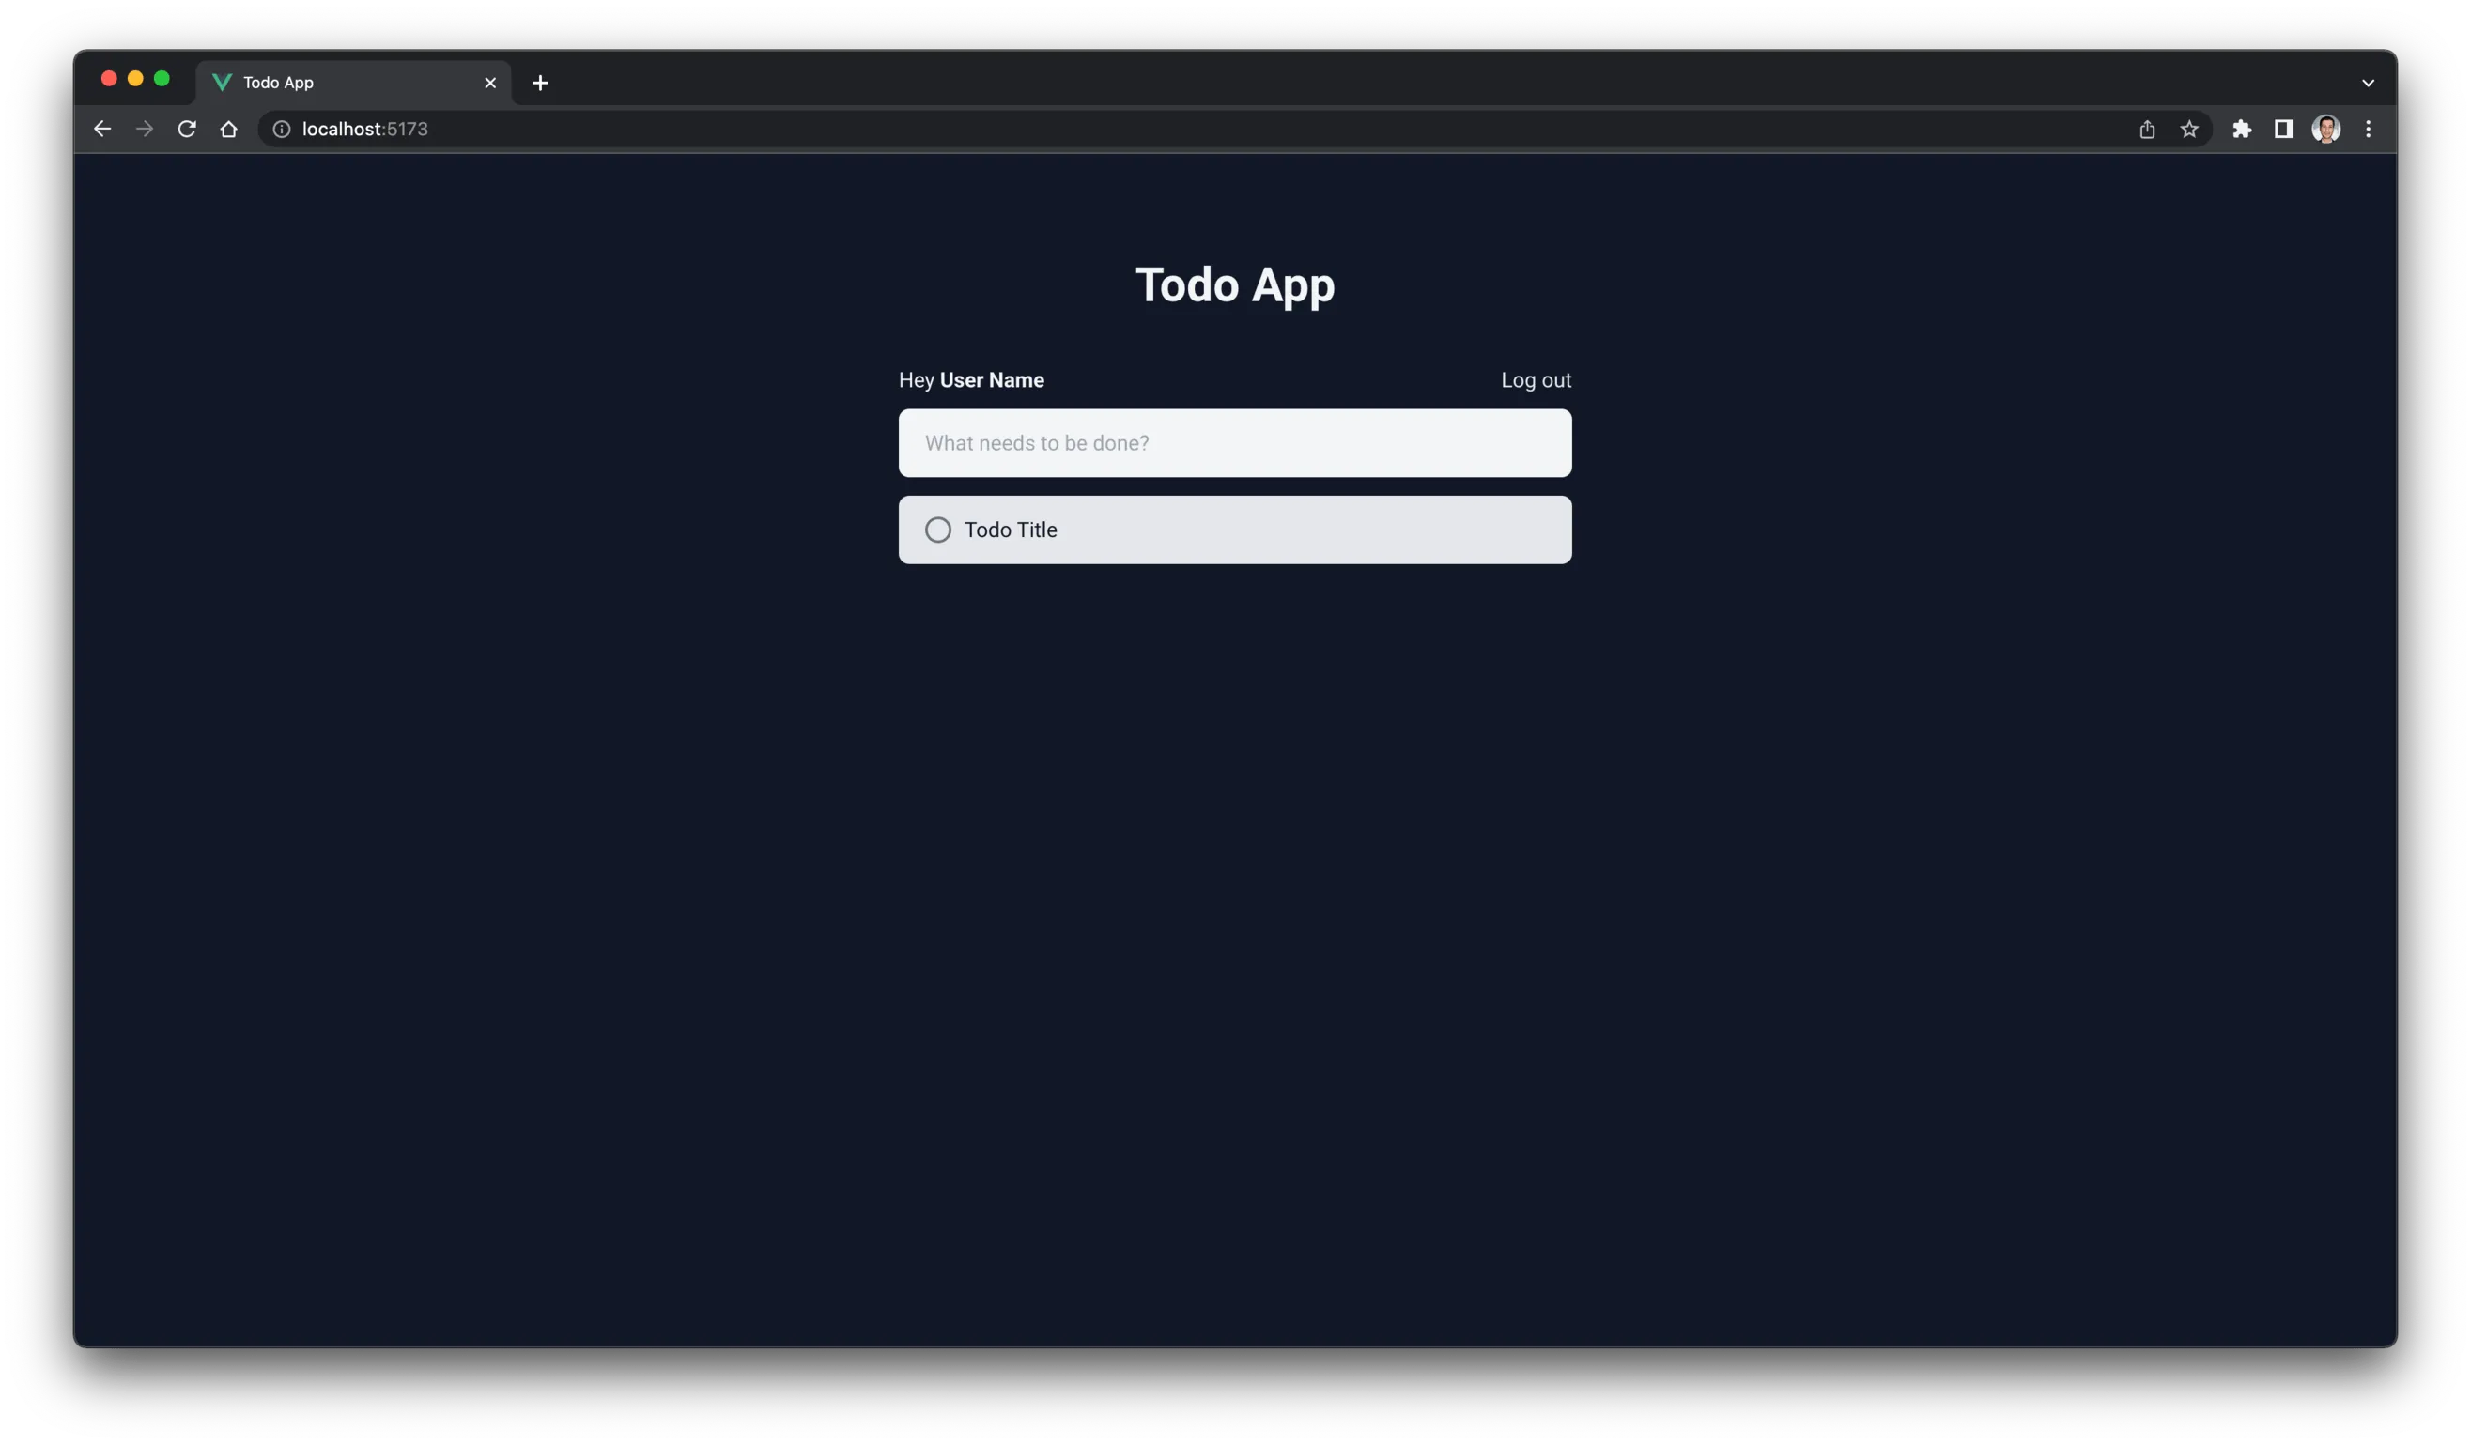Click the Log out link
This screenshot has width=2471, height=1445.
point(1535,380)
